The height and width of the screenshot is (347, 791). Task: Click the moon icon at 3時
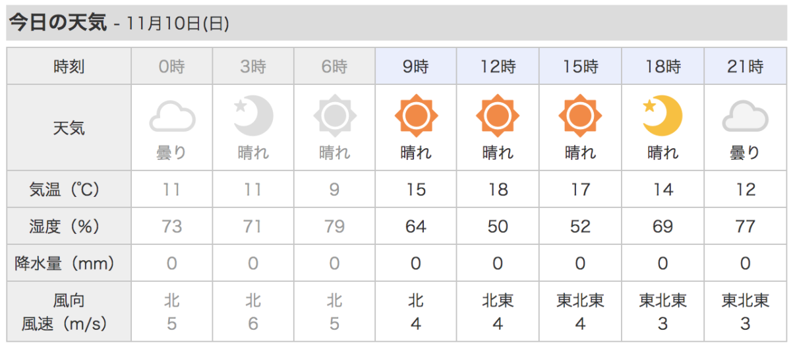tap(254, 116)
